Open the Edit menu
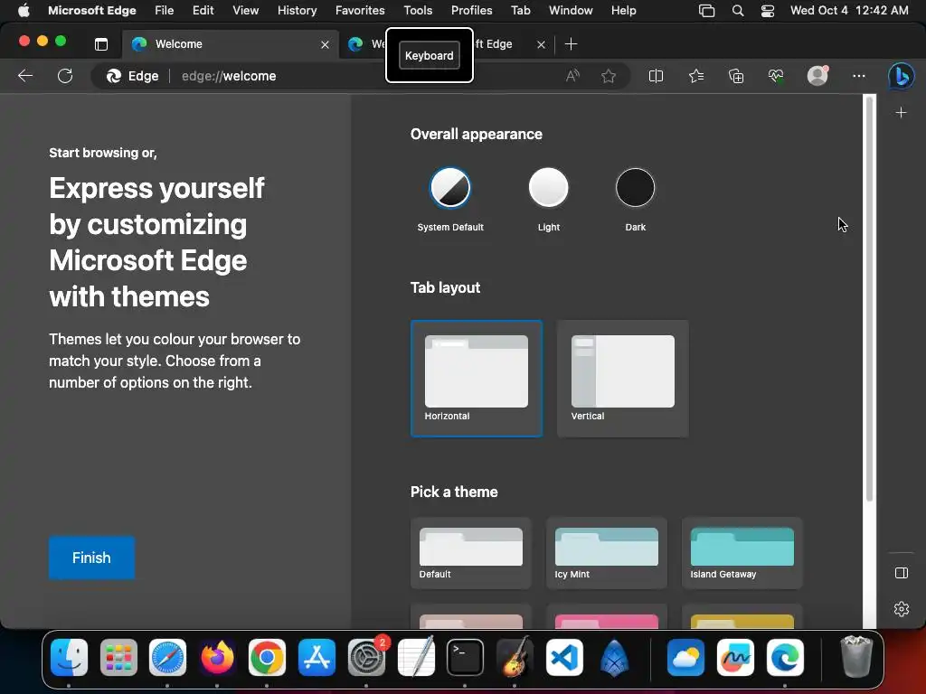The image size is (926, 694). point(203,11)
